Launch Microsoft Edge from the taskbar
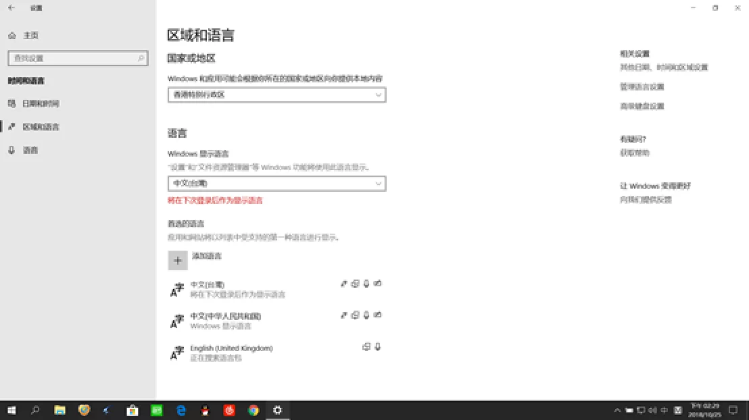The width and height of the screenshot is (749, 420). (x=181, y=410)
